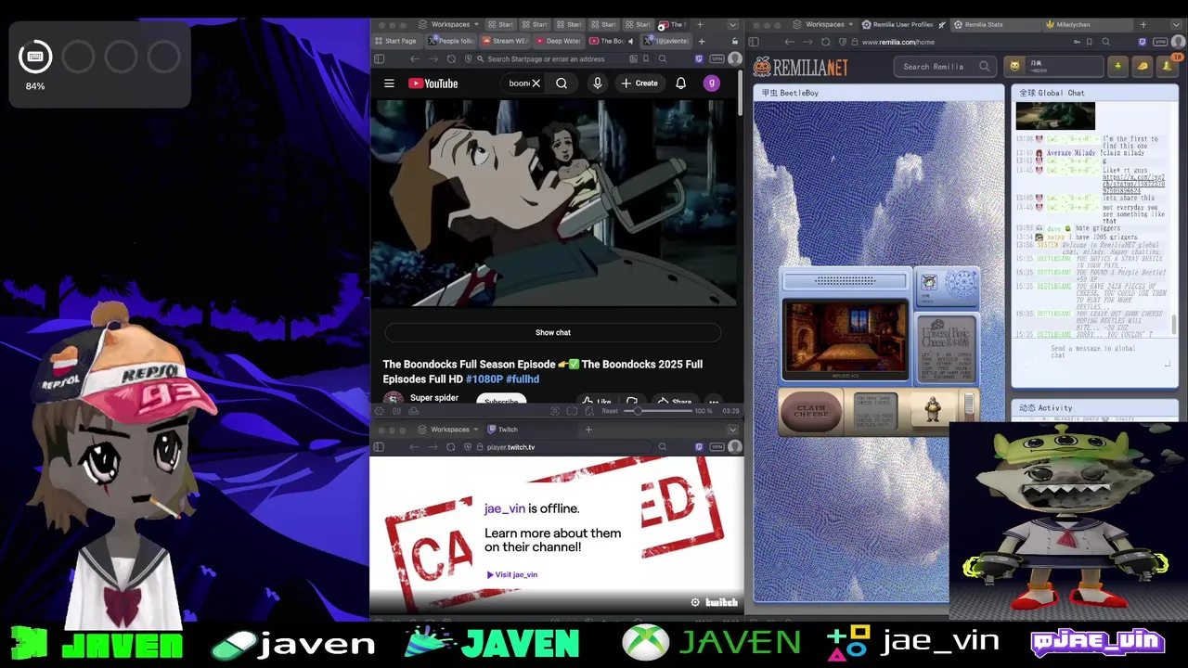This screenshot has height=668, width=1188.
Task: Open the YouTube hamburger guide menu
Action: tap(389, 83)
